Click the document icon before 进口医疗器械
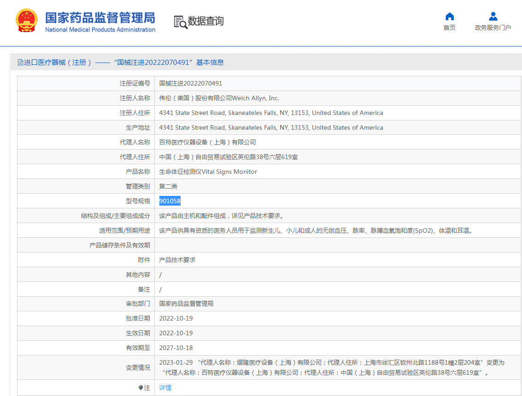522x396 pixels. (20, 63)
